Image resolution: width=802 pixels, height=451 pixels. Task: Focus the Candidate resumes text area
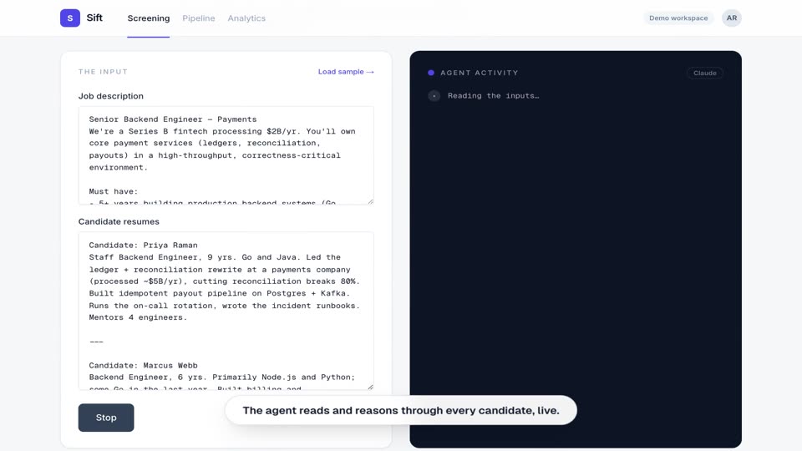click(x=226, y=311)
